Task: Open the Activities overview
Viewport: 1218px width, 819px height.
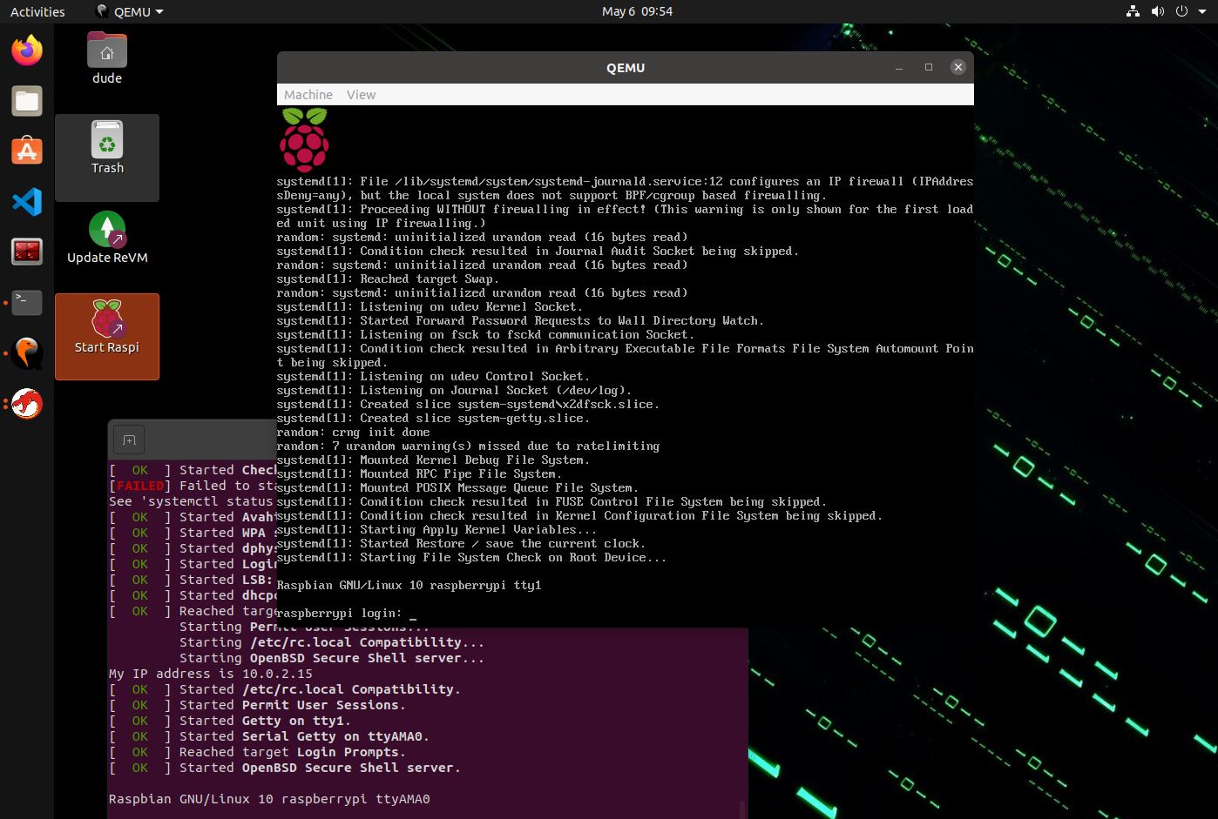Action: [x=37, y=11]
